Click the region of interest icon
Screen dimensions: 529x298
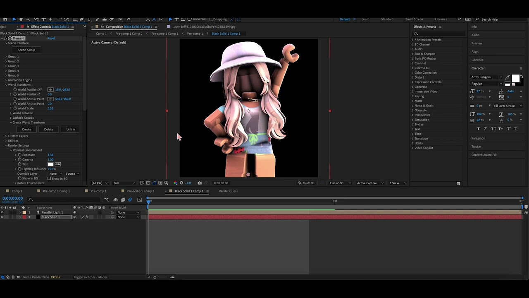click(160, 183)
